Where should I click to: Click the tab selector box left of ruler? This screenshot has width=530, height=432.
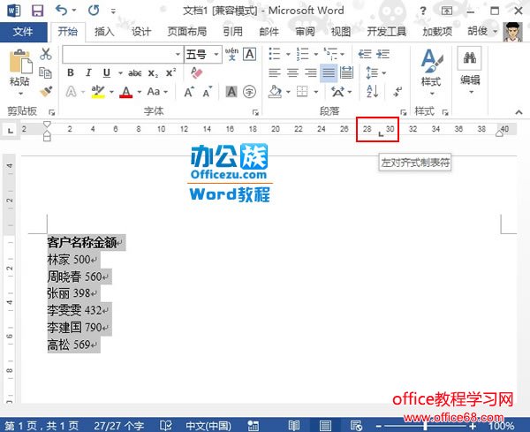(11, 130)
